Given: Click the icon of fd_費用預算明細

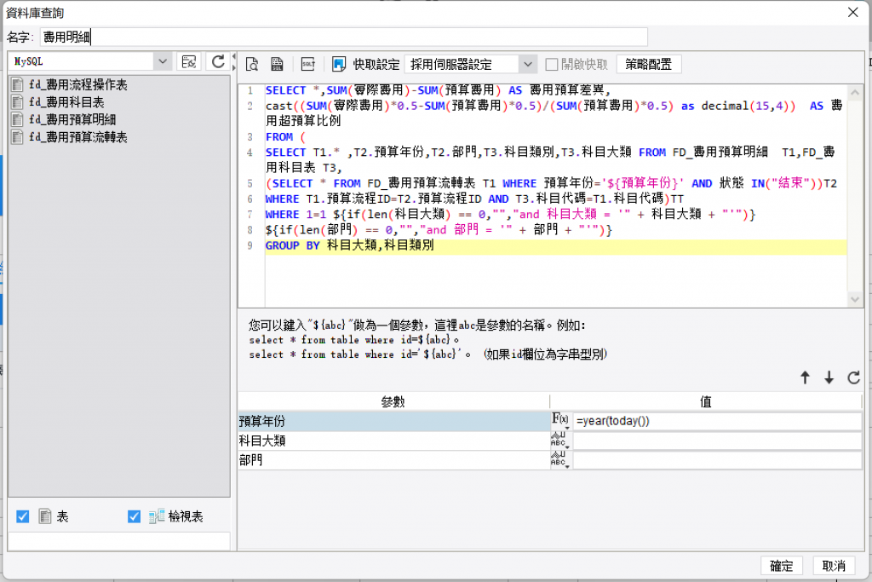Looking at the screenshot, I should (x=17, y=119).
